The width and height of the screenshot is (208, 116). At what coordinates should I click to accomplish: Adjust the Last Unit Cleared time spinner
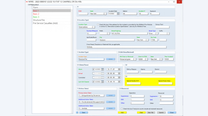pos(119,82)
